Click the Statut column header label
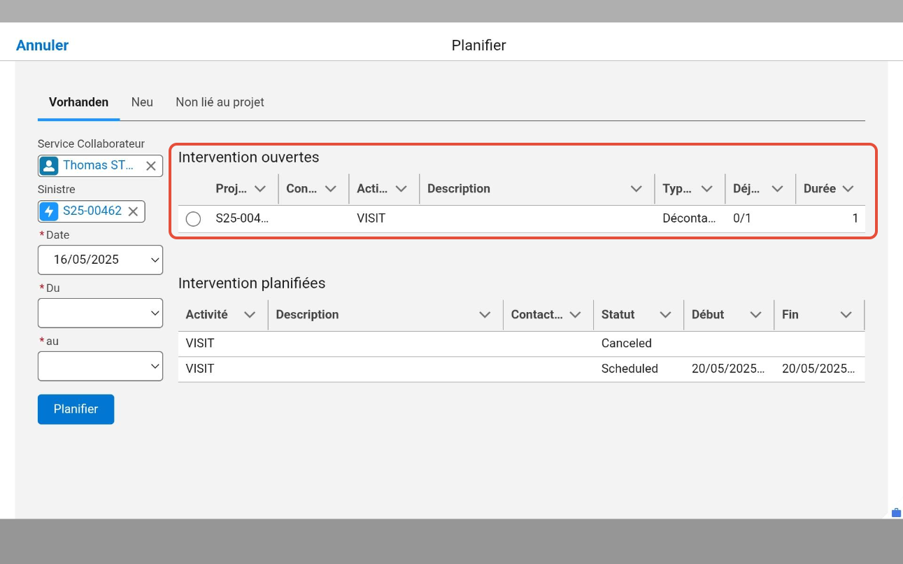Image resolution: width=903 pixels, height=564 pixels. (618, 315)
